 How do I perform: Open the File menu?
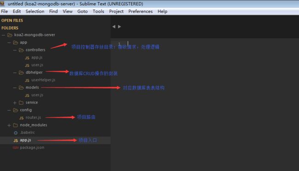coord(5,12)
